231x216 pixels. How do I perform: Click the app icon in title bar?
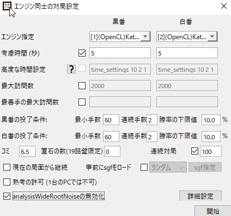[7, 7]
